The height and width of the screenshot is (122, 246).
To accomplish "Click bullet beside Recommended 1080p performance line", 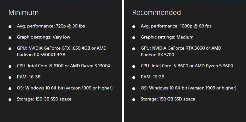I will point(134,27).
